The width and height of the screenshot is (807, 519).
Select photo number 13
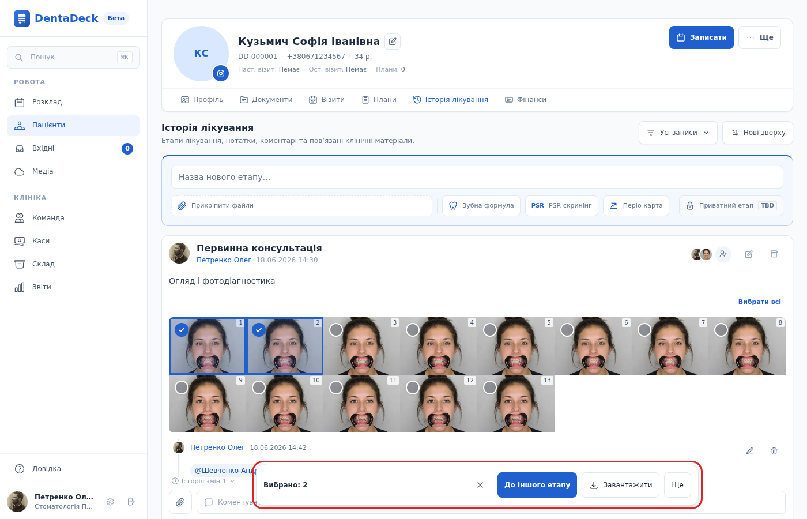pos(490,388)
